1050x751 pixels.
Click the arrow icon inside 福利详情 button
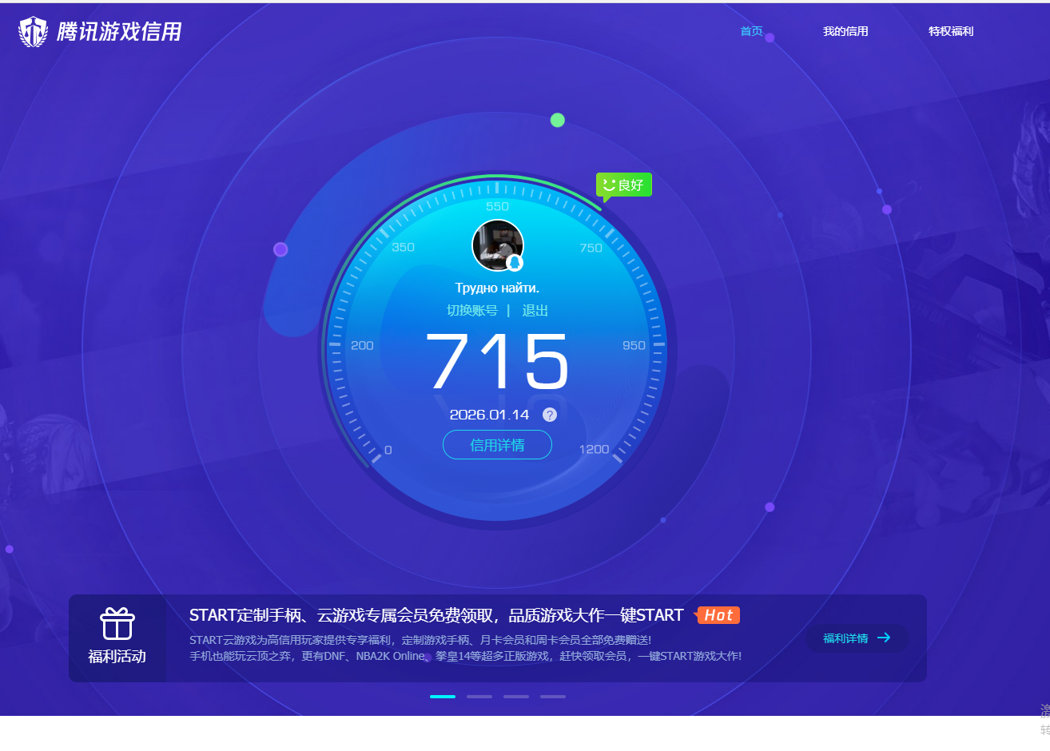tap(883, 638)
